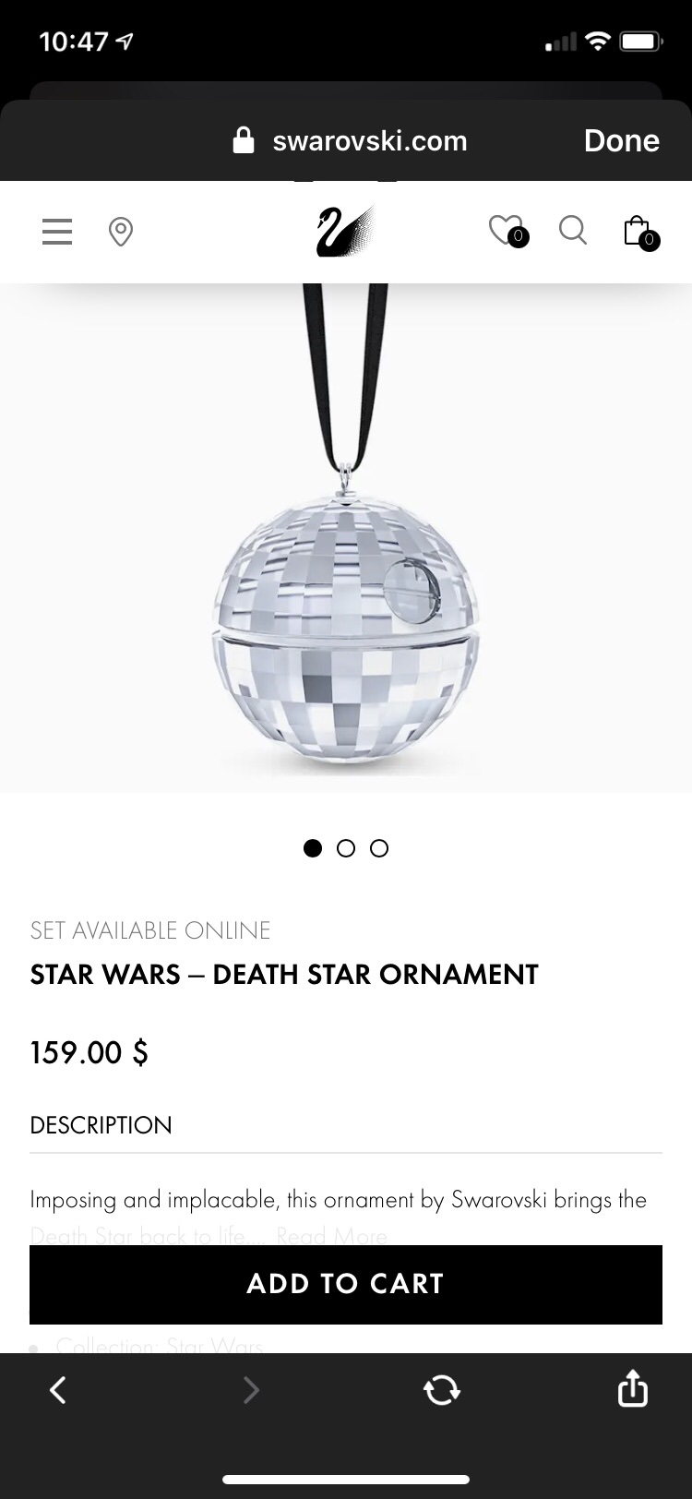The width and height of the screenshot is (692, 1499).
Task: Open the share sheet icon
Action: 632,1387
